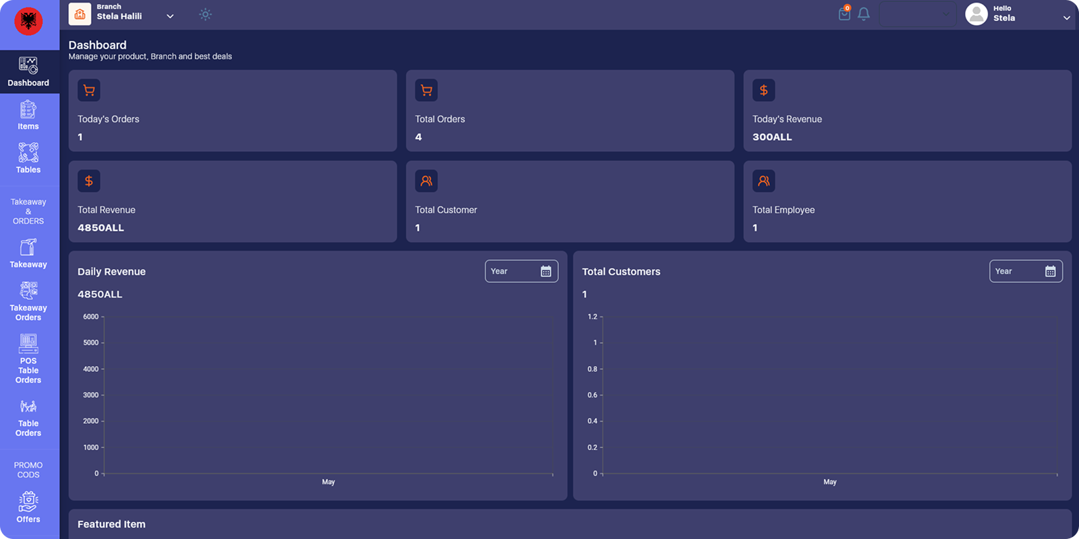Open the Takeaway page from sidebar

click(28, 253)
